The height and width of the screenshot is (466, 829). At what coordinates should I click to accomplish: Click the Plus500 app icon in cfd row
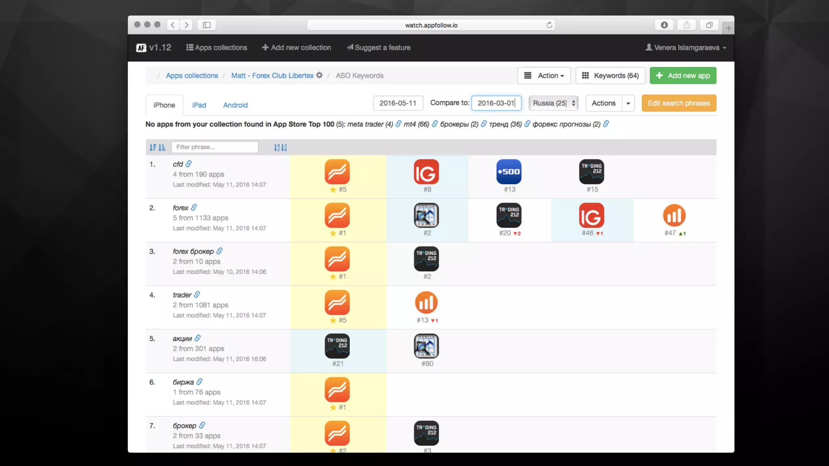509,172
